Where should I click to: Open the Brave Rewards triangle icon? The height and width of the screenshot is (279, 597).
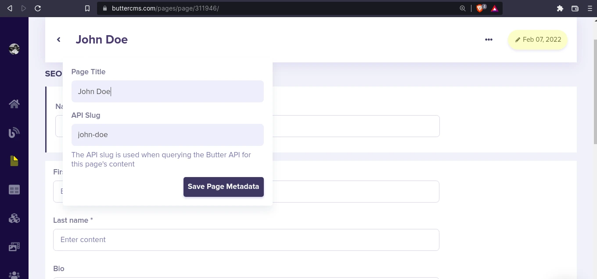point(495,8)
